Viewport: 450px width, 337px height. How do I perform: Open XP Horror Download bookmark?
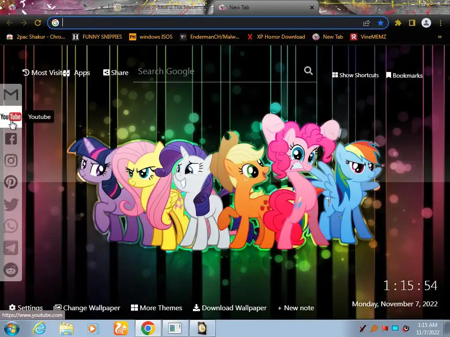pyautogui.click(x=276, y=37)
